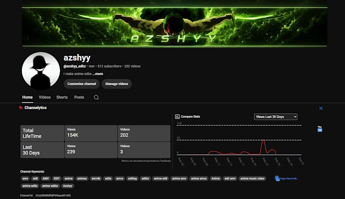Select the anime edits keyword tag
Viewport: 345px width, 199px height.
coord(30,186)
